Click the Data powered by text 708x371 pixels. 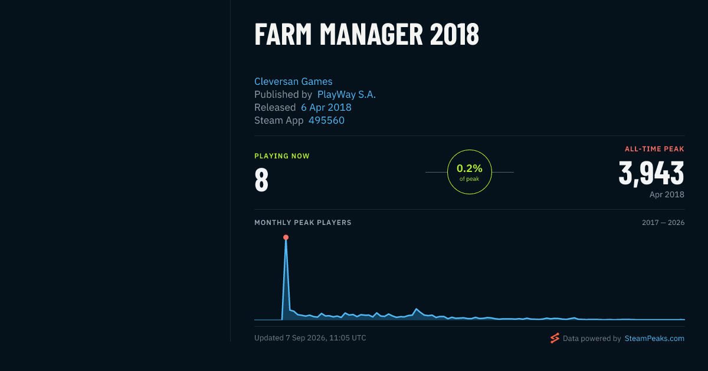(x=592, y=339)
